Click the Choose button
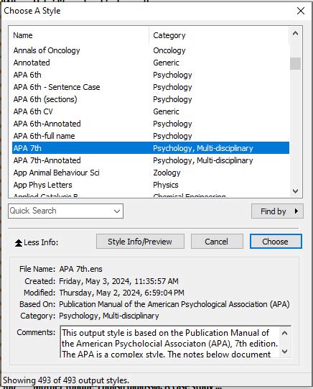313x389 pixels. (276, 241)
